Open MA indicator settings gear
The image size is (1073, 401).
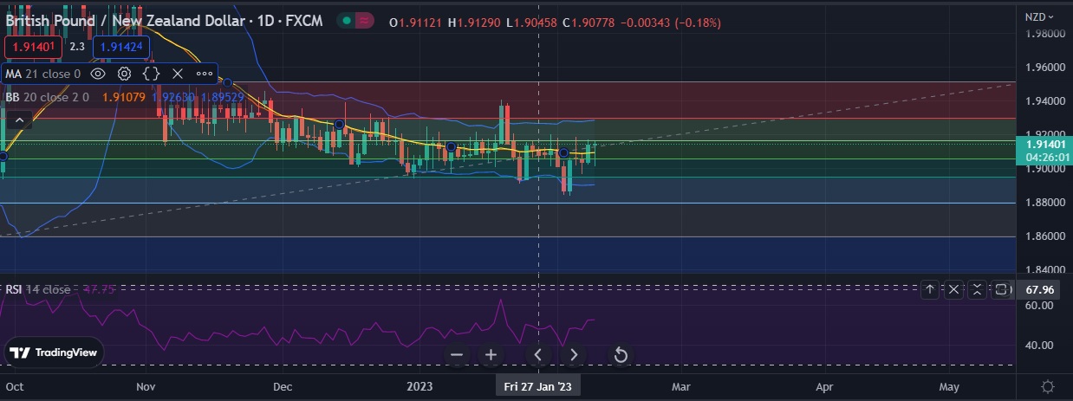(x=124, y=74)
